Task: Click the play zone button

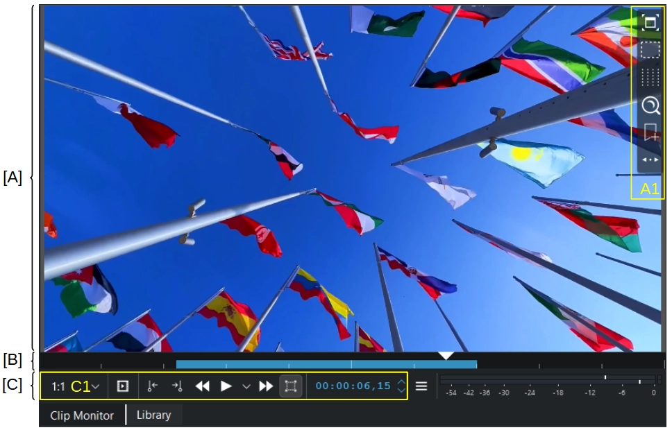Action: (x=123, y=386)
